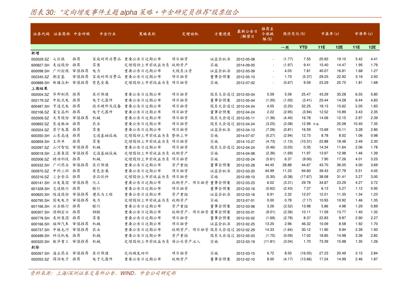Click the 股价变化(%) column header
The height and width of the screenshot is (283, 415).
coord(294,34)
